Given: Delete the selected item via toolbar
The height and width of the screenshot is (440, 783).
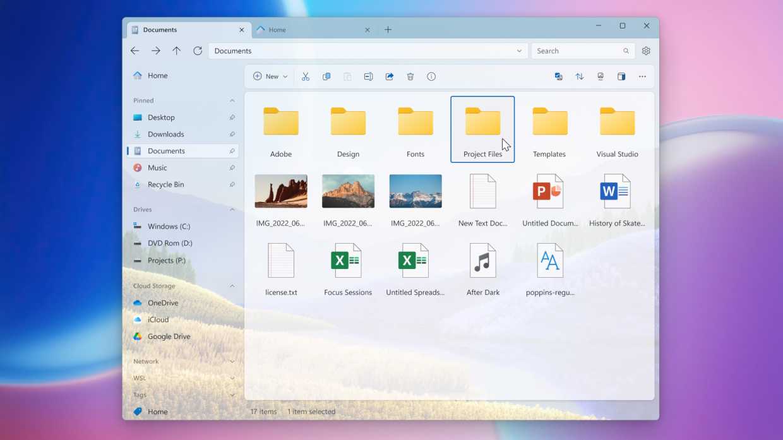Looking at the screenshot, I should (410, 76).
